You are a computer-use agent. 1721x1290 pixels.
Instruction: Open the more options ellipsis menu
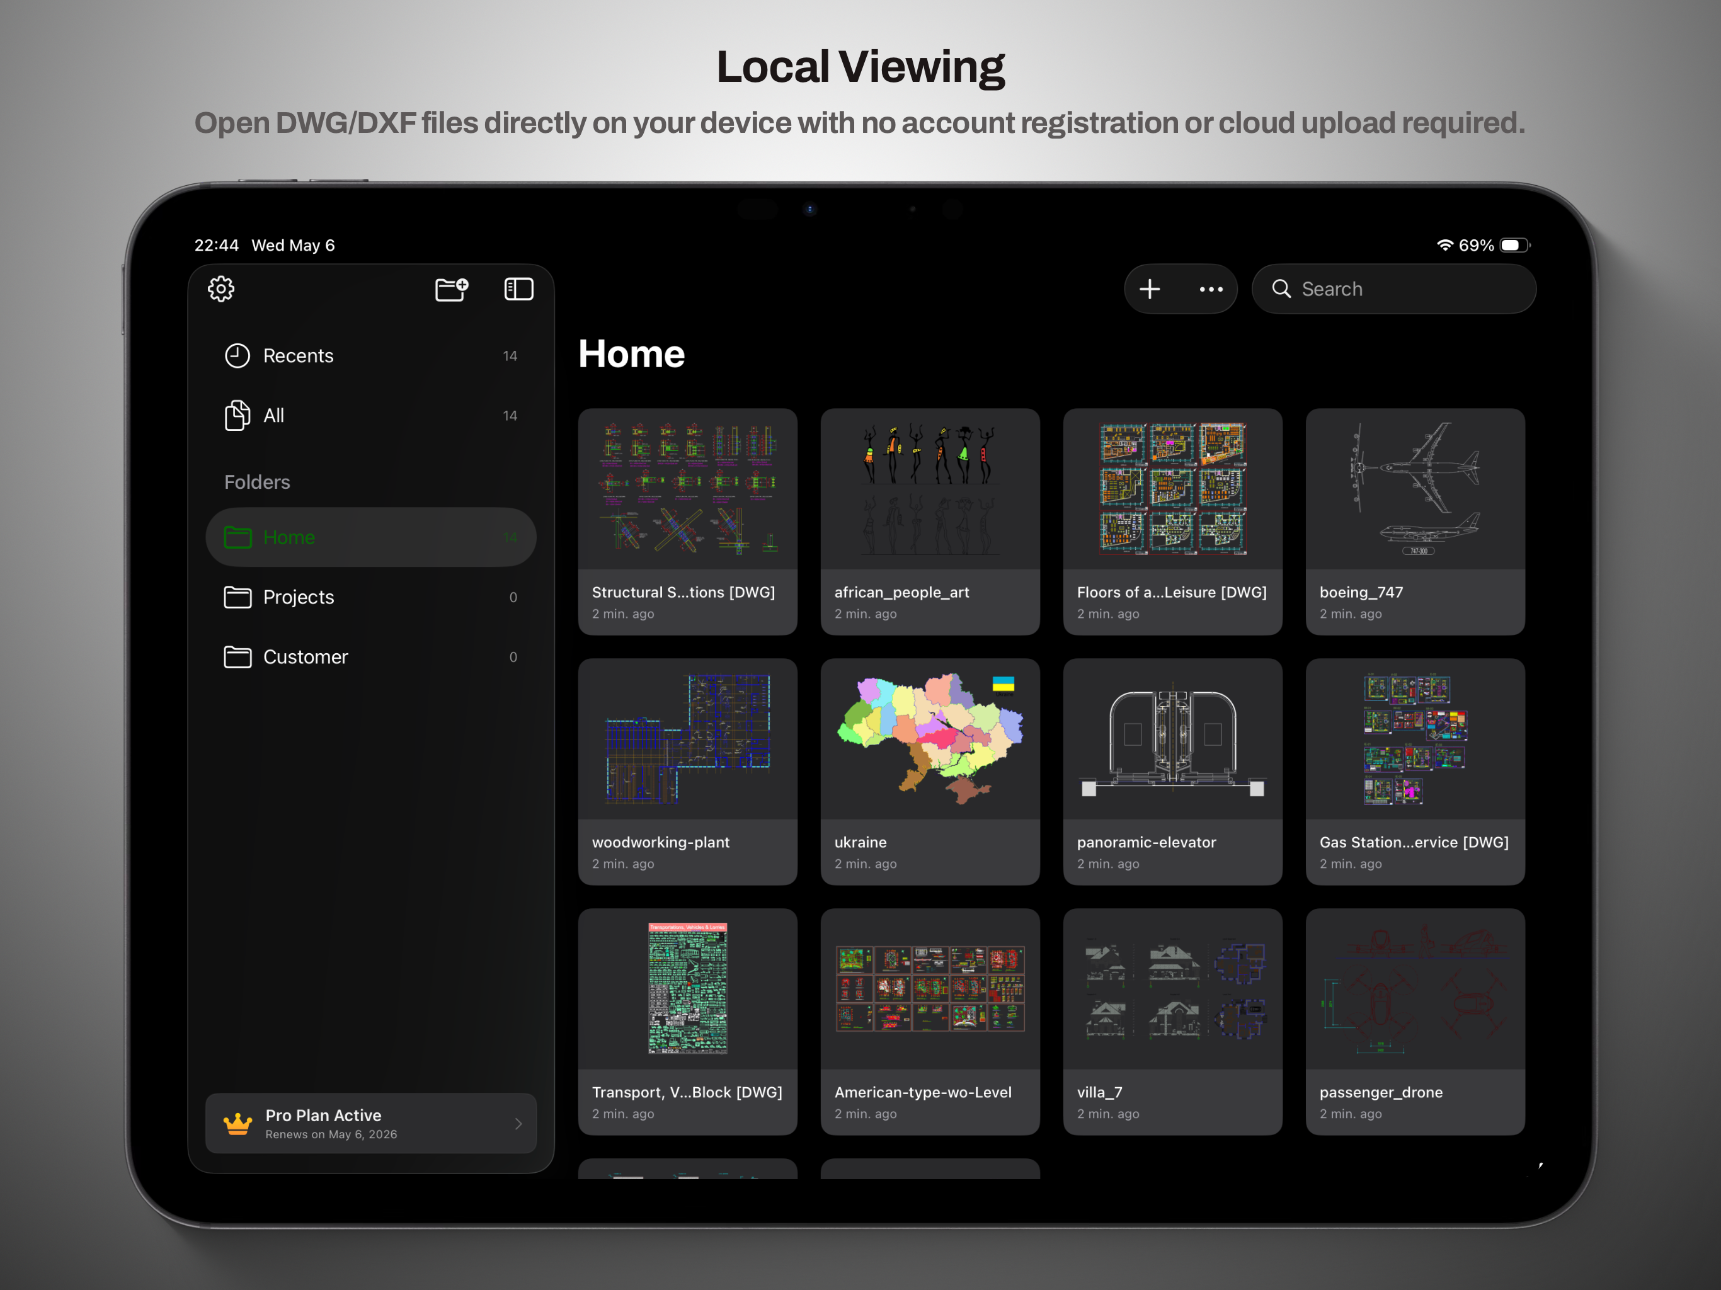[1211, 290]
